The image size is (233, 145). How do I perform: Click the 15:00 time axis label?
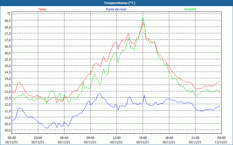pyautogui.click(x=143, y=138)
